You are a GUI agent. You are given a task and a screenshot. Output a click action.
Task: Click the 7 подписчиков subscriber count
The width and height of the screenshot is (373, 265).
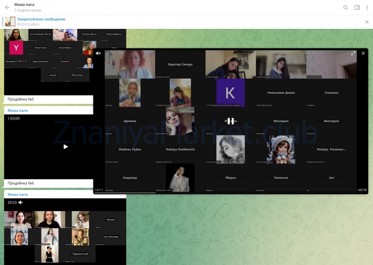28,10
